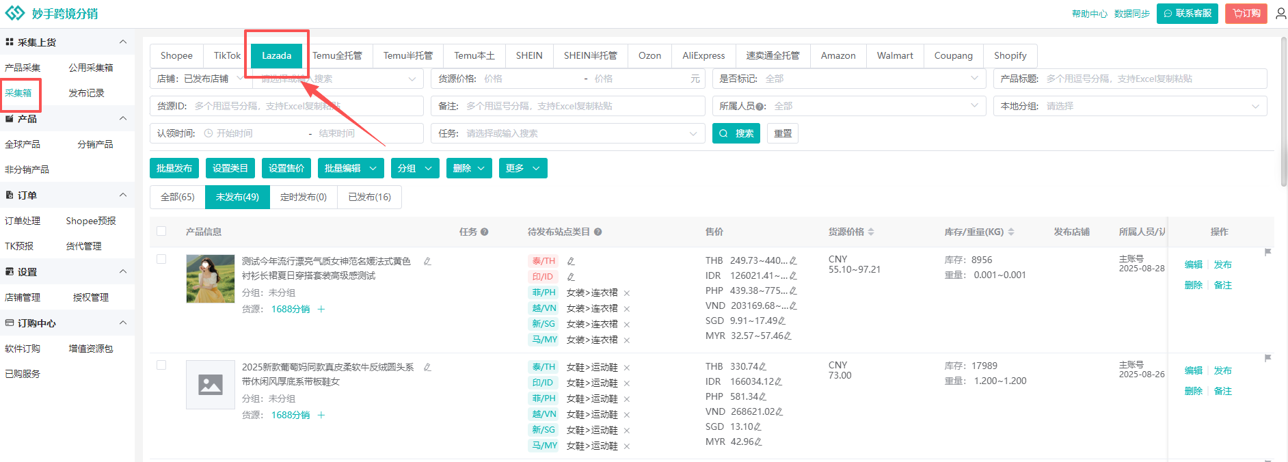Click the 批量发布 button
Image resolution: width=1288 pixels, height=462 pixels.
click(174, 168)
